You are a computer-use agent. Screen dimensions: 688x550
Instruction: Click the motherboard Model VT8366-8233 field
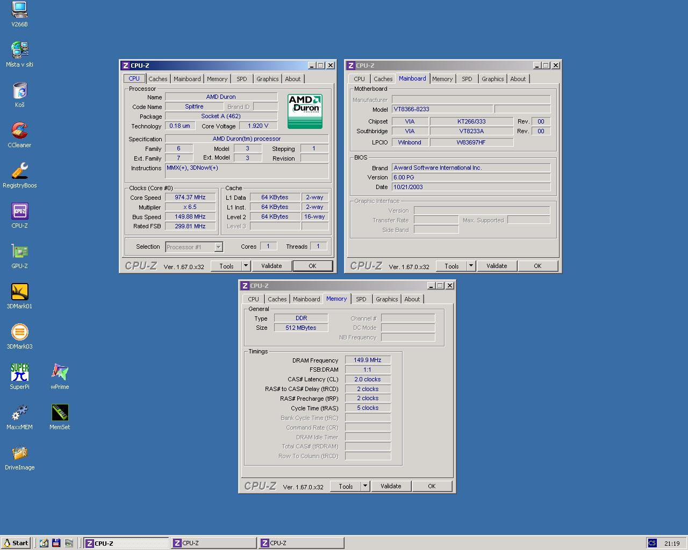tap(442, 109)
